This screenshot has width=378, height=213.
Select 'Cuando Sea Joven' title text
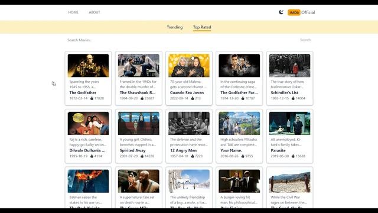click(x=187, y=92)
